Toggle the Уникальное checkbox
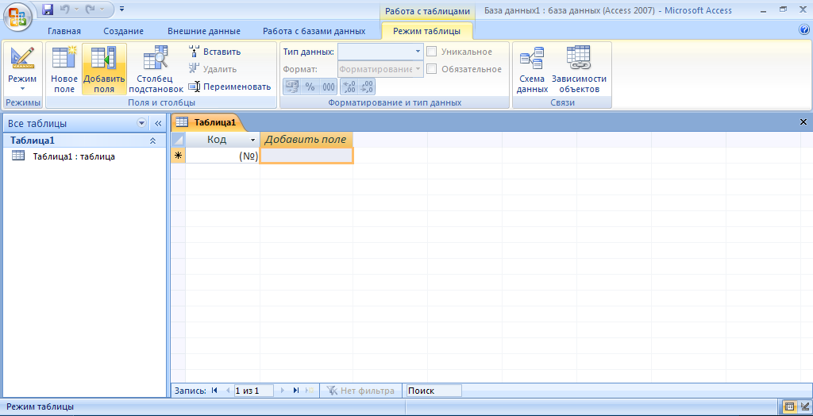The width and height of the screenshot is (813, 416). coord(431,52)
